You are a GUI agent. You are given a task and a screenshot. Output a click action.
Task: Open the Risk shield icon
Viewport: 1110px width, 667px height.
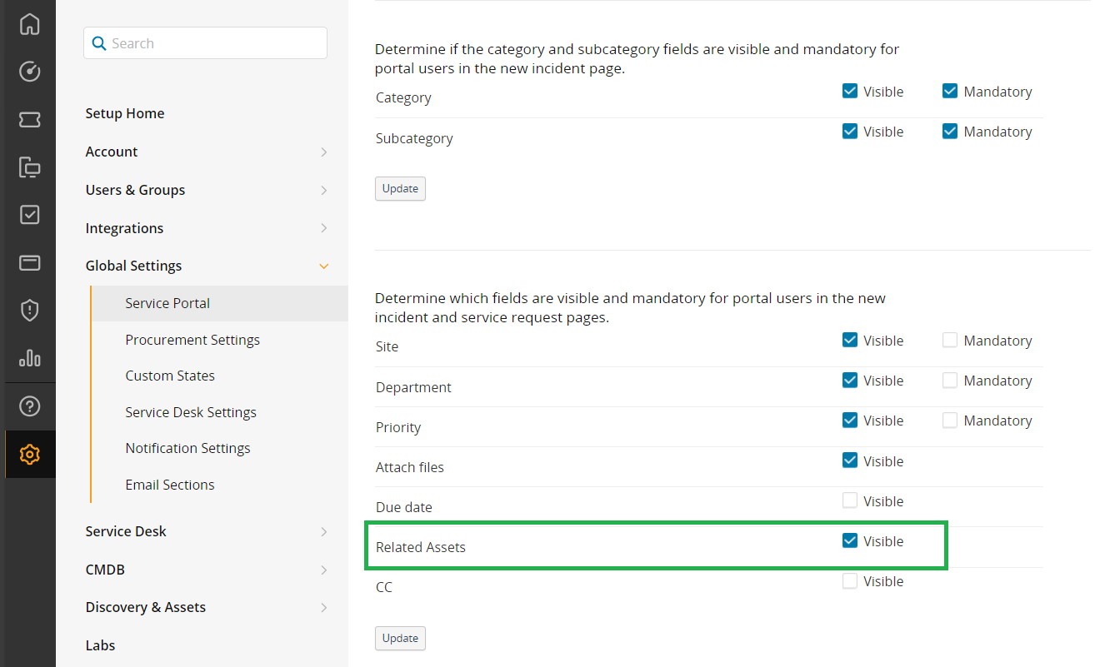click(x=29, y=311)
